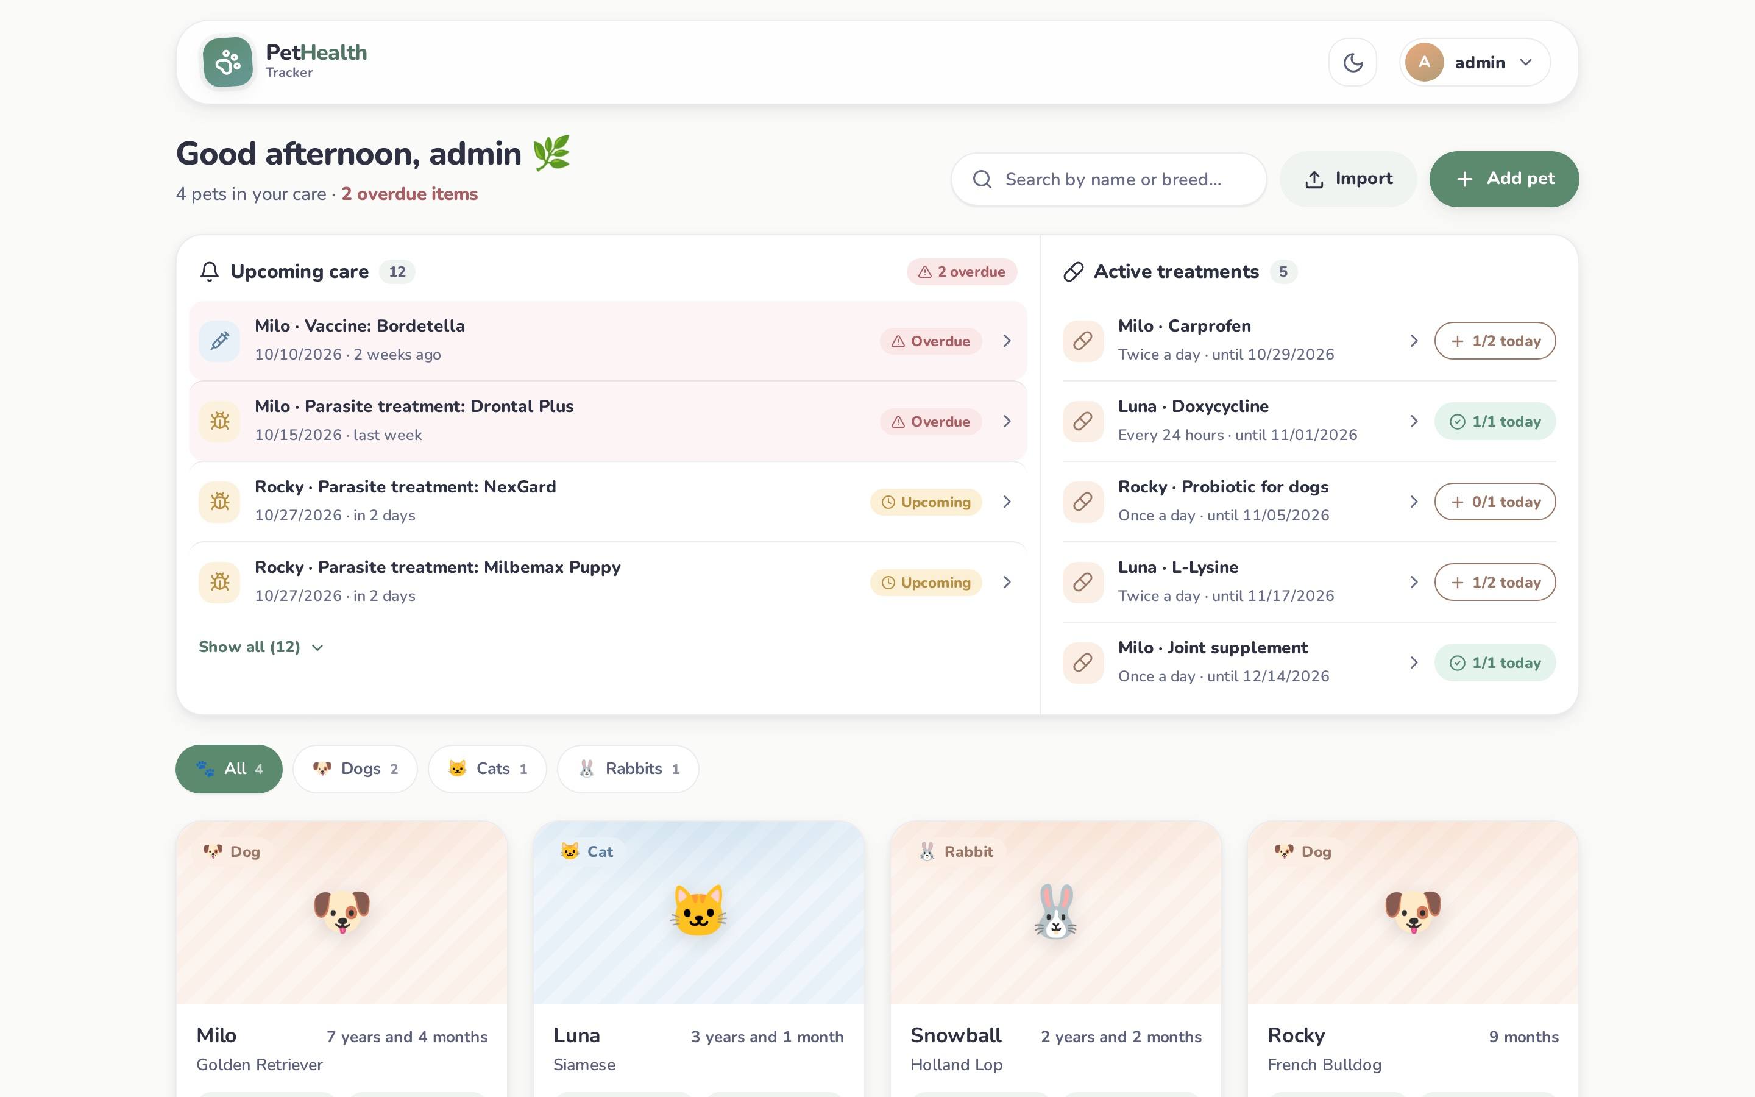The image size is (1755, 1097).
Task: Click the Upcoming badge on NexGard row
Action: [926, 502]
